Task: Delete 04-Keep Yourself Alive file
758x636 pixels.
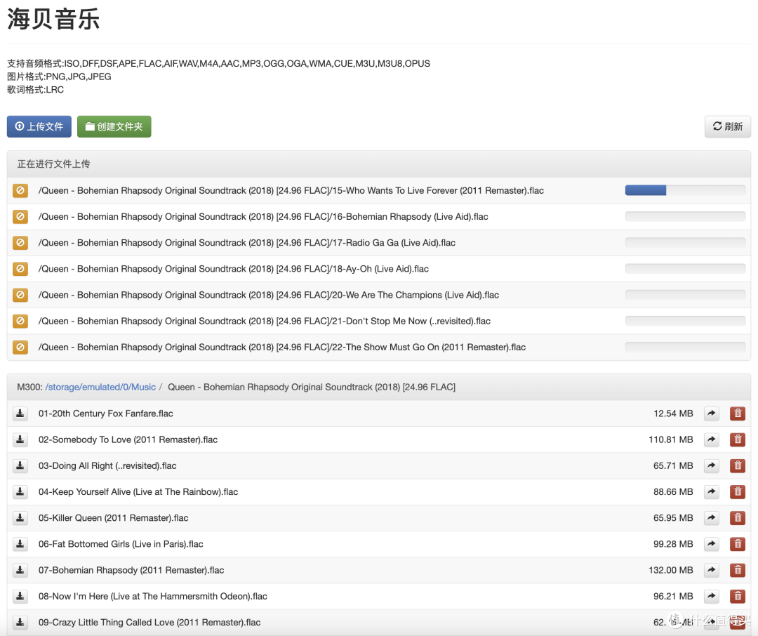Action: [738, 492]
